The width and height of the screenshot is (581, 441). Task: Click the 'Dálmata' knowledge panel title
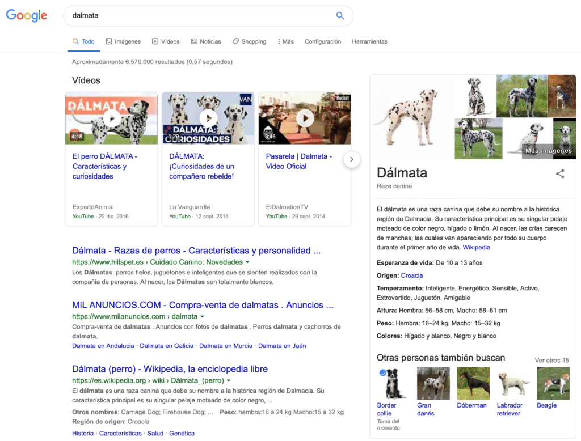pos(402,173)
